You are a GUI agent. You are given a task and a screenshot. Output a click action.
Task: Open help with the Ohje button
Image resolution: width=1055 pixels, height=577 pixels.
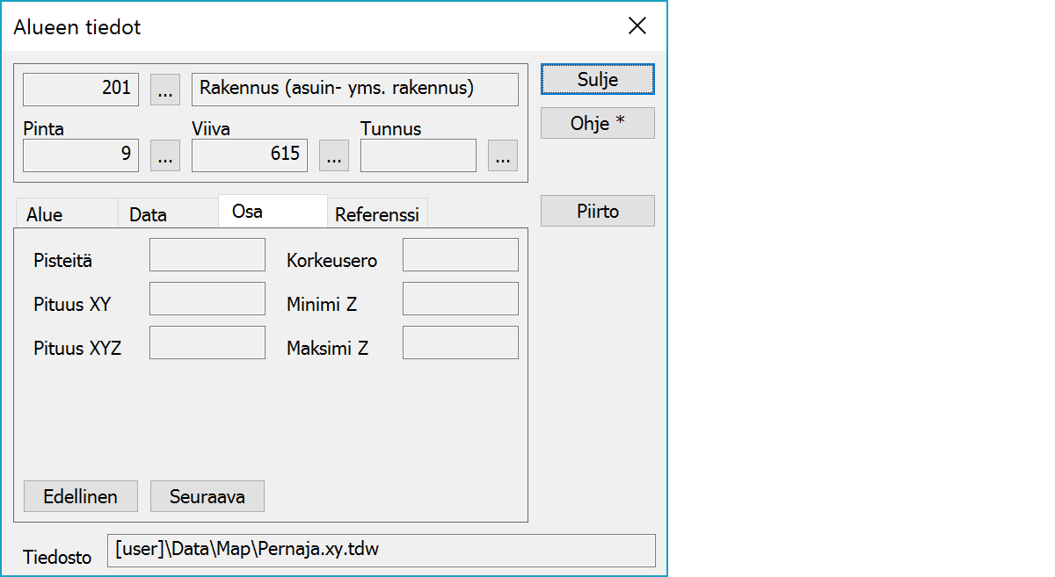pos(597,123)
